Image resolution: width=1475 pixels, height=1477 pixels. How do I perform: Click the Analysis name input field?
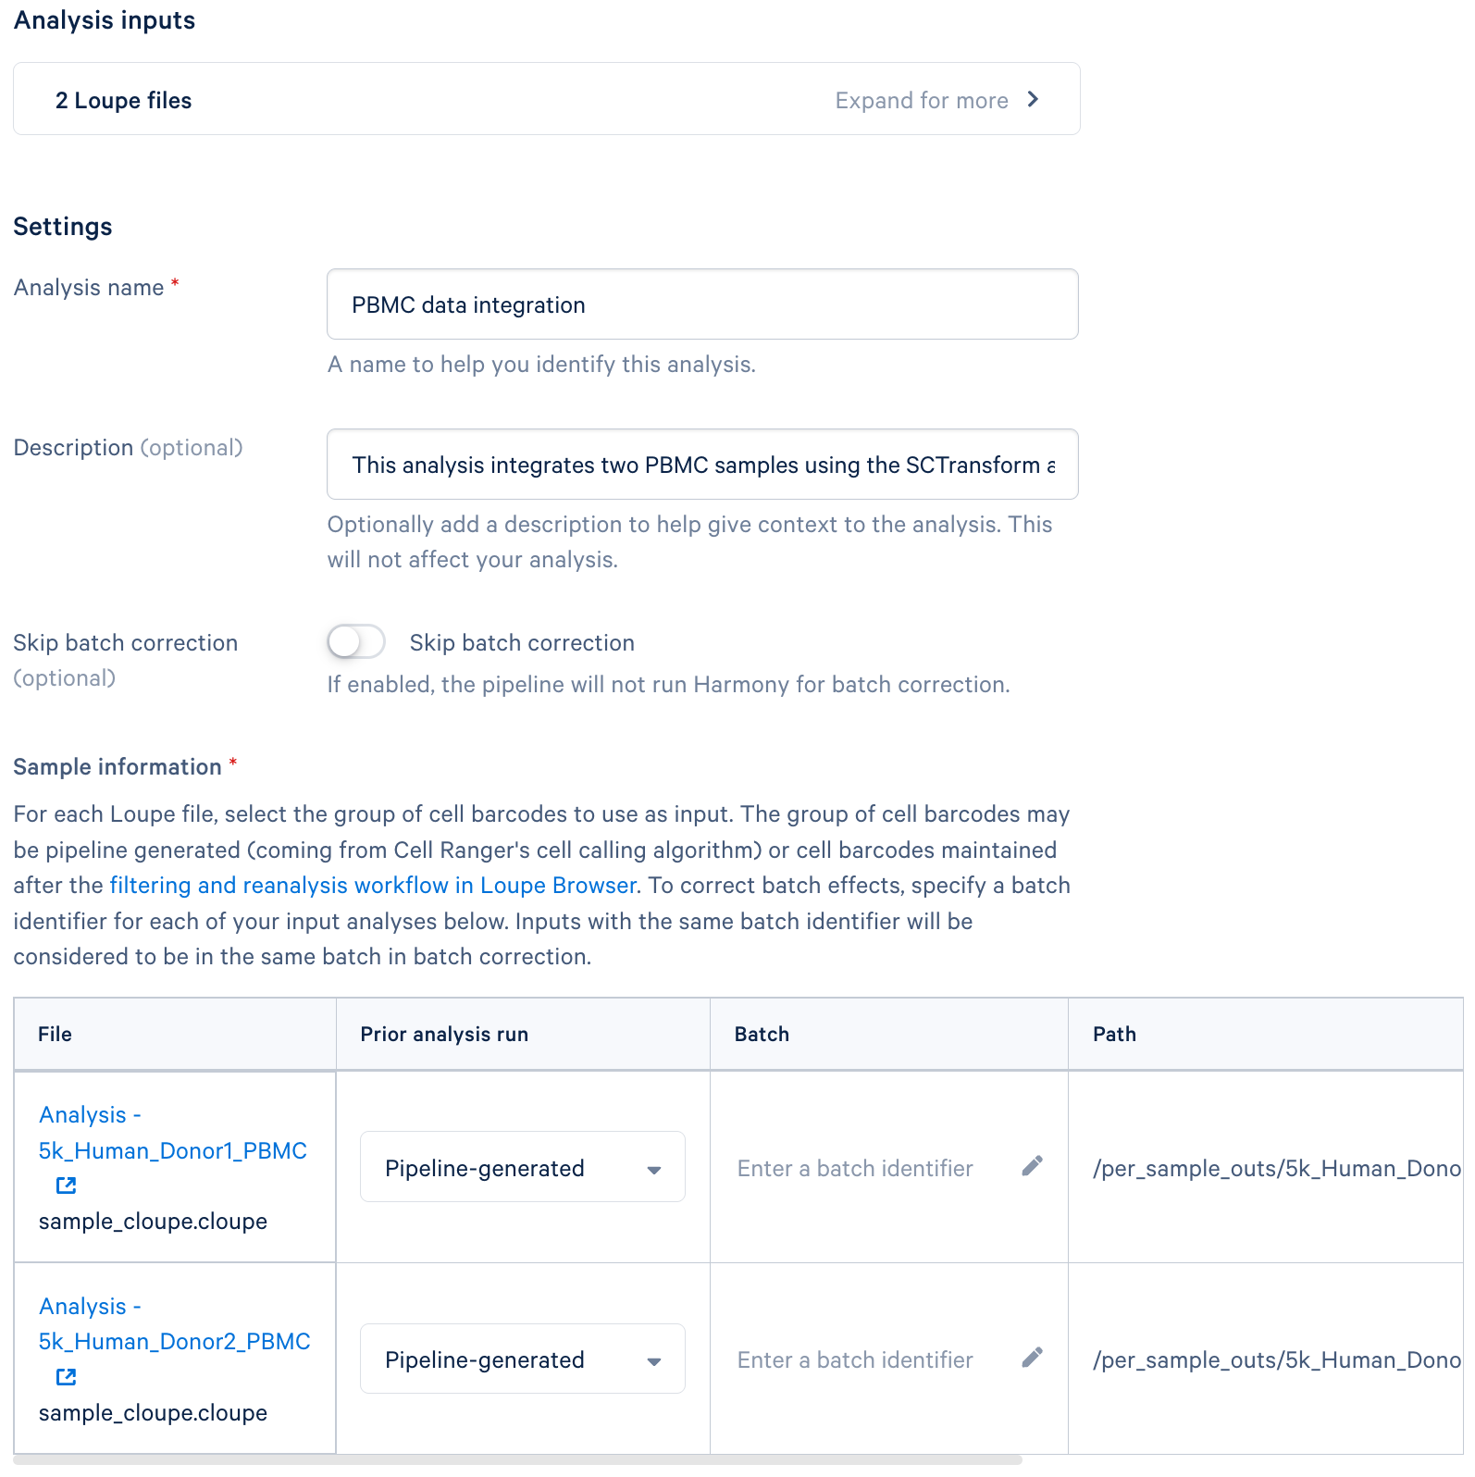point(702,304)
